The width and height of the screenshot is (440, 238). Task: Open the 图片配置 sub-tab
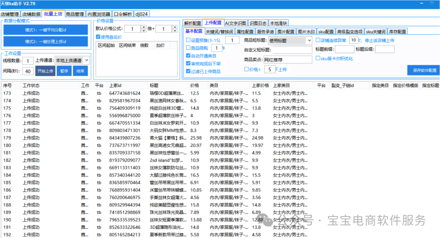pyautogui.click(x=286, y=32)
